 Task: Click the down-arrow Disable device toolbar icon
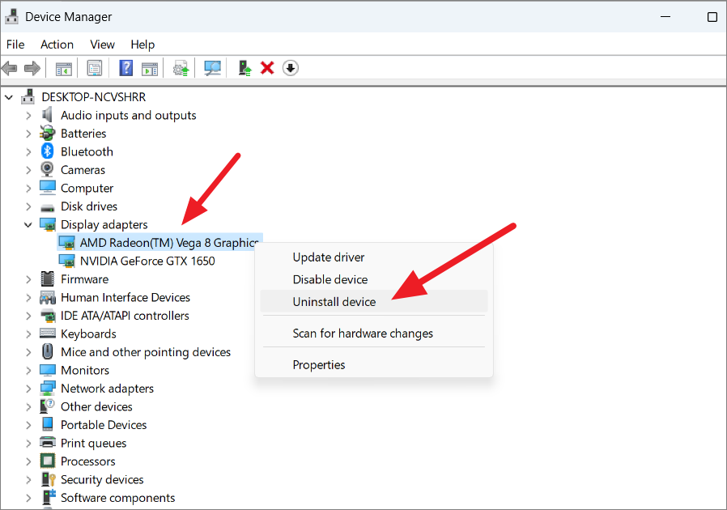[x=291, y=68]
